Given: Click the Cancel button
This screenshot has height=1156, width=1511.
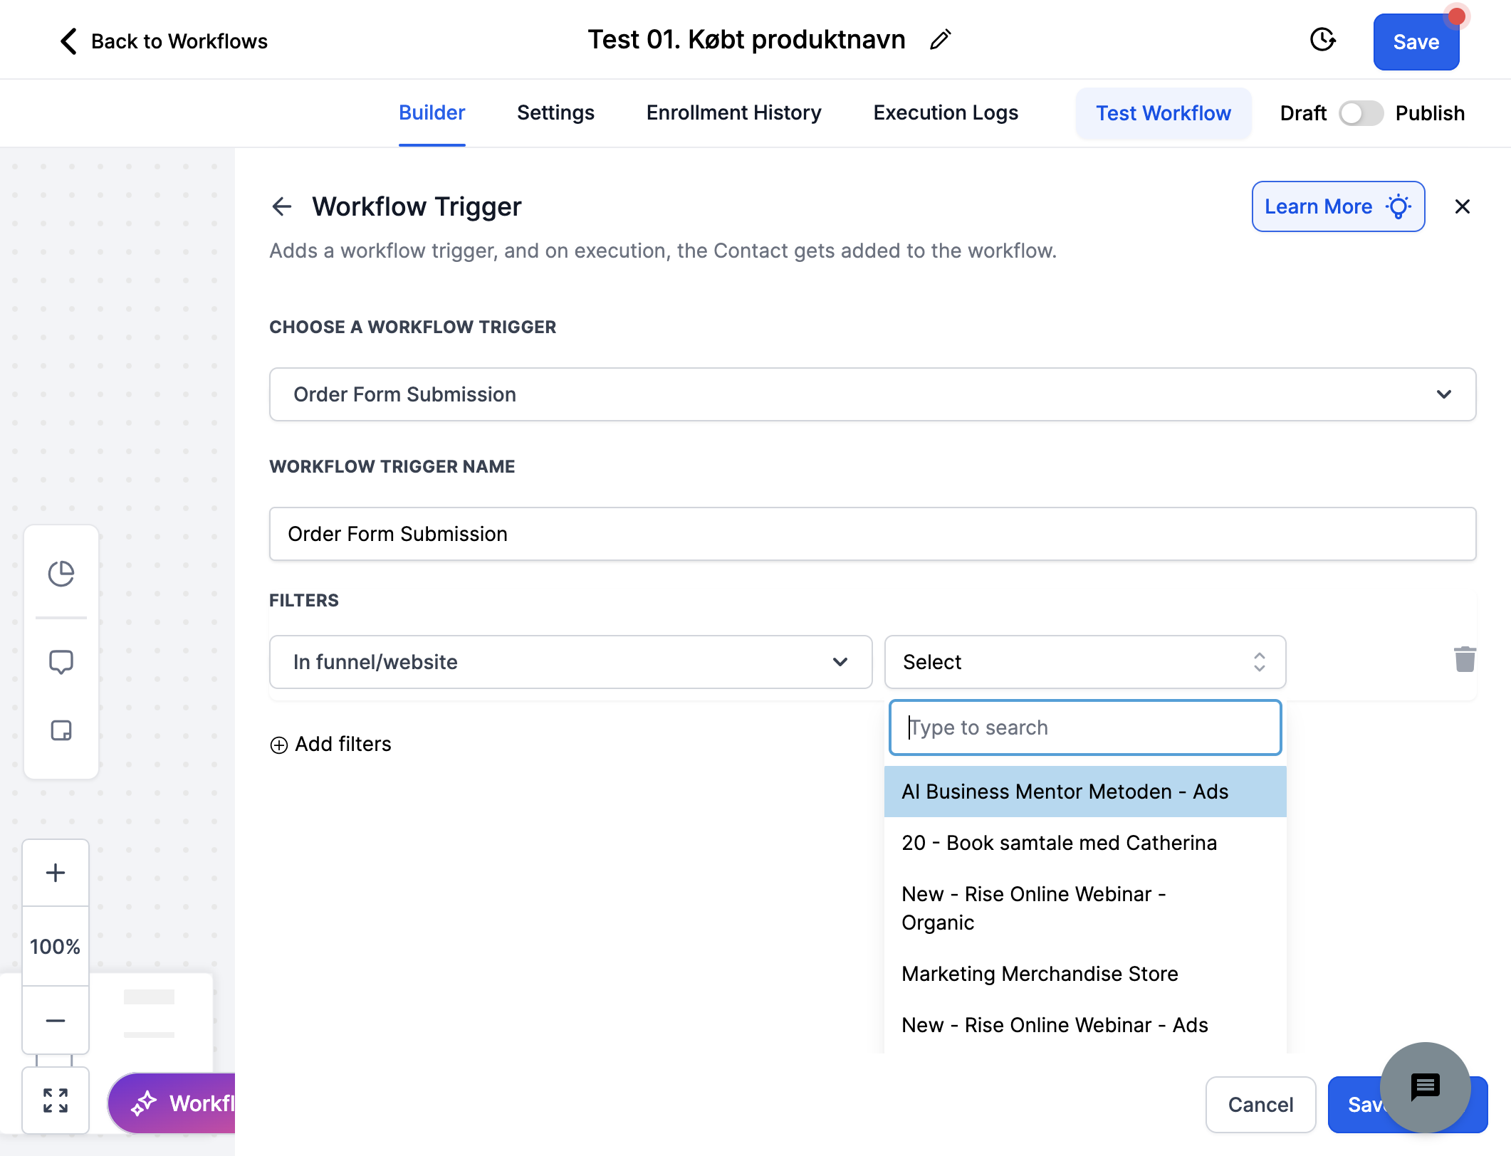Looking at the screenshot, I should click(1260, 1105).
